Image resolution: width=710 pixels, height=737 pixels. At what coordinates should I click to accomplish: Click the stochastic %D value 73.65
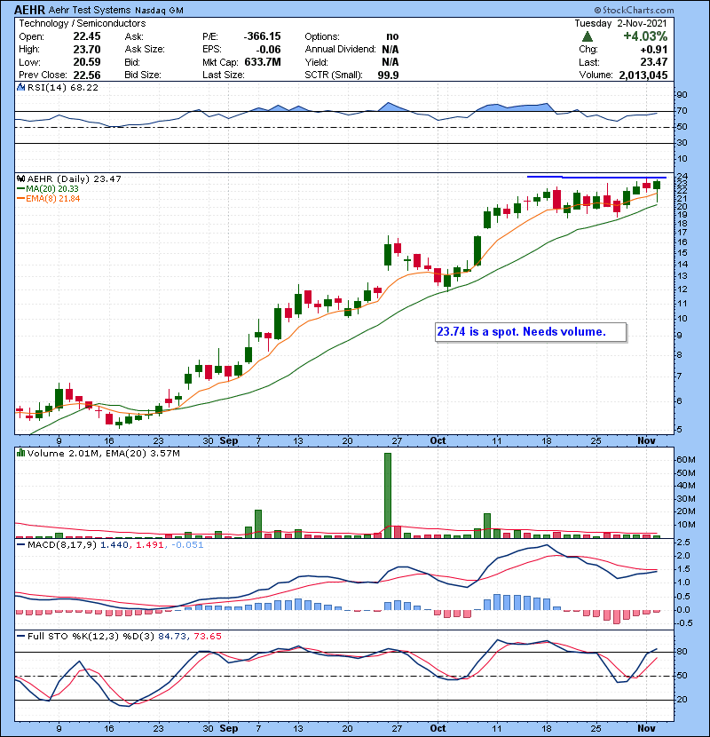[207, 636]
